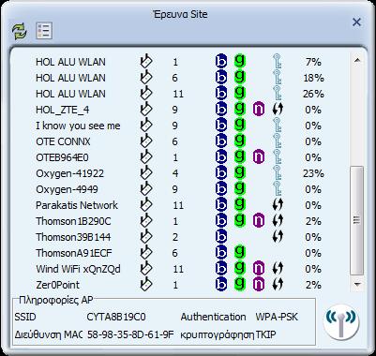Close the Έρευνα Site window
376x356 pixels.
[356, 22]
